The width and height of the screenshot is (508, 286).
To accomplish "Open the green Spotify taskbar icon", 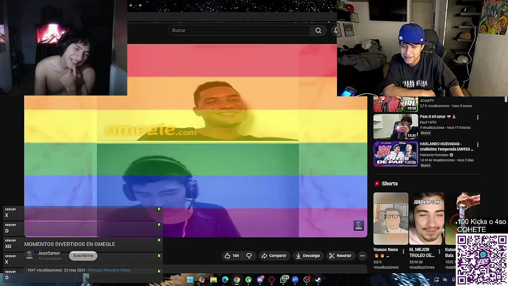I will tap(248, 280).
